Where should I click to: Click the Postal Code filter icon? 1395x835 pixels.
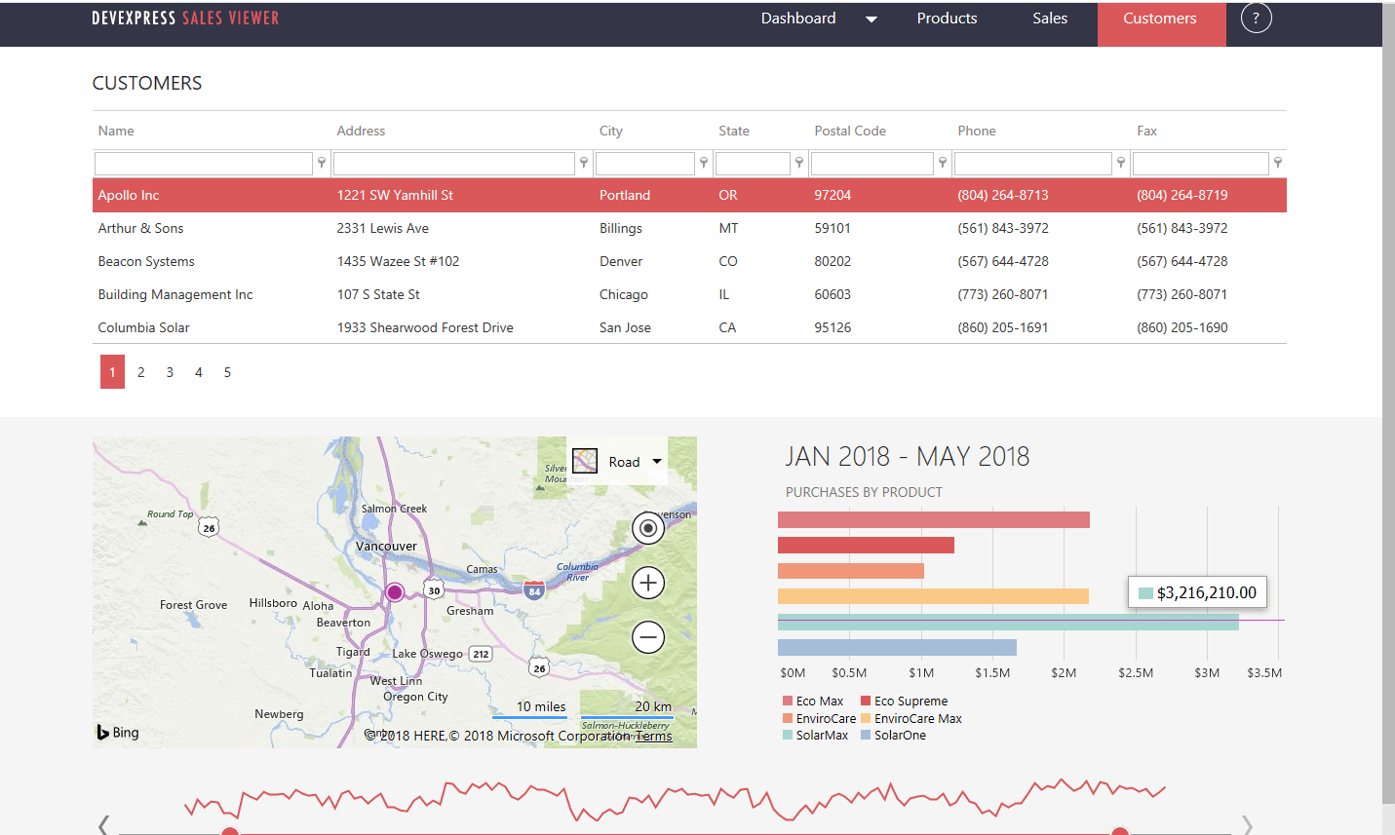[943, 163]
